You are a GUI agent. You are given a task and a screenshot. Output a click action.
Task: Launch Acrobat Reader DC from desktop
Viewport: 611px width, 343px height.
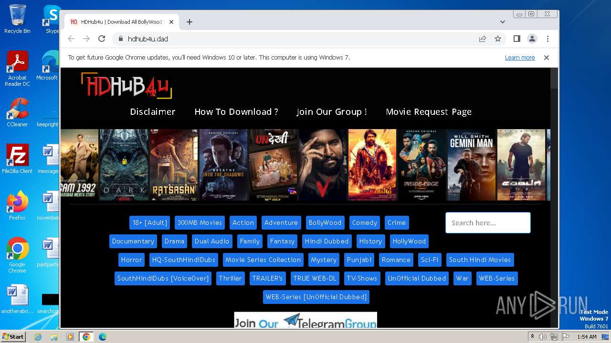(17, 69)
